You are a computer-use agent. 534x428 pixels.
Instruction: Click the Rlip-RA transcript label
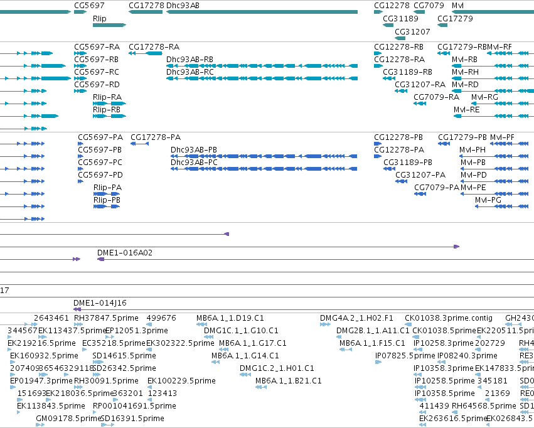click(107, 97)
